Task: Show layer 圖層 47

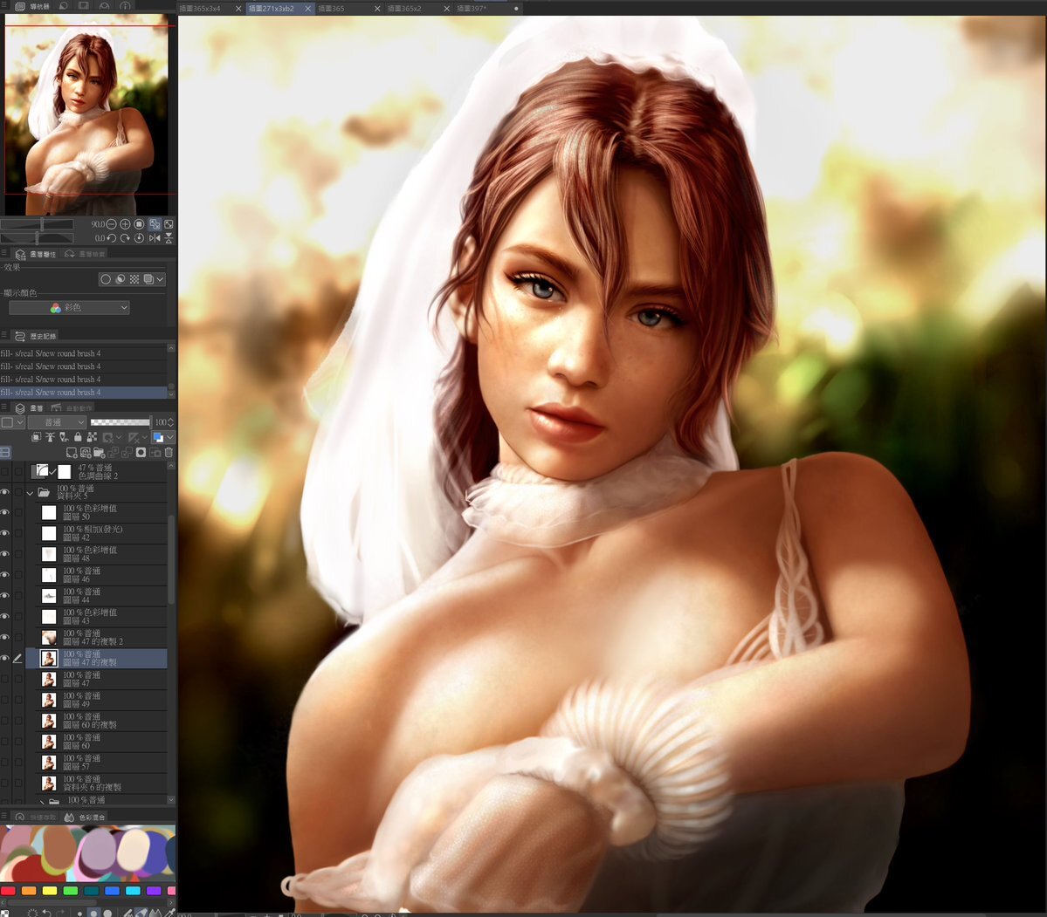Action: 5,679
